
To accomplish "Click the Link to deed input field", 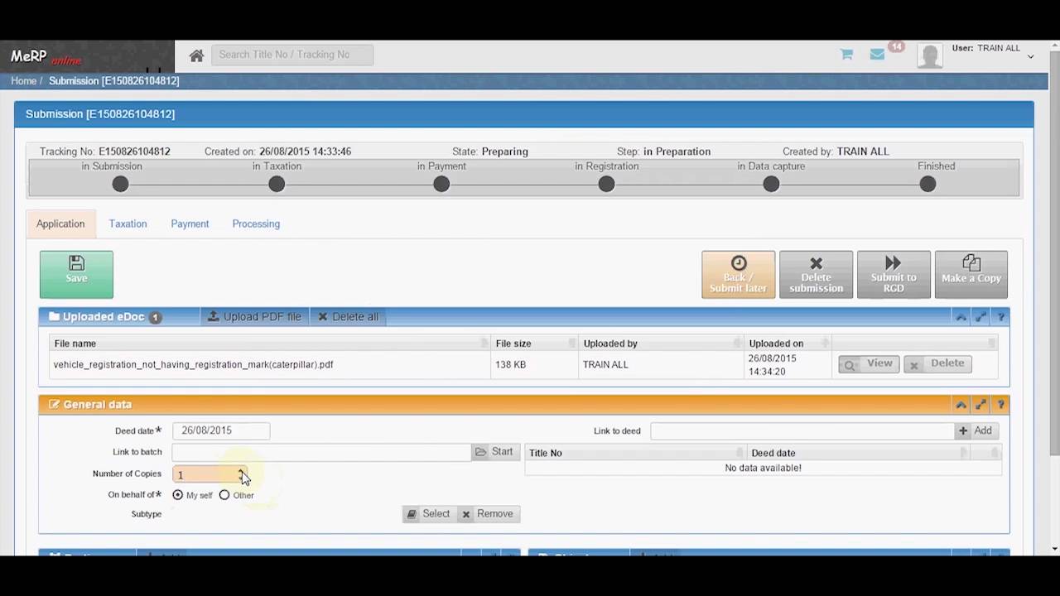I will [x=802, y=430].
